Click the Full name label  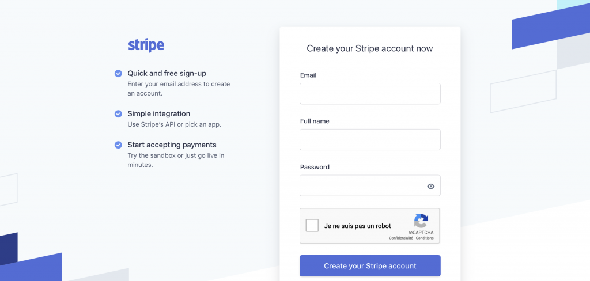[315, 121]
